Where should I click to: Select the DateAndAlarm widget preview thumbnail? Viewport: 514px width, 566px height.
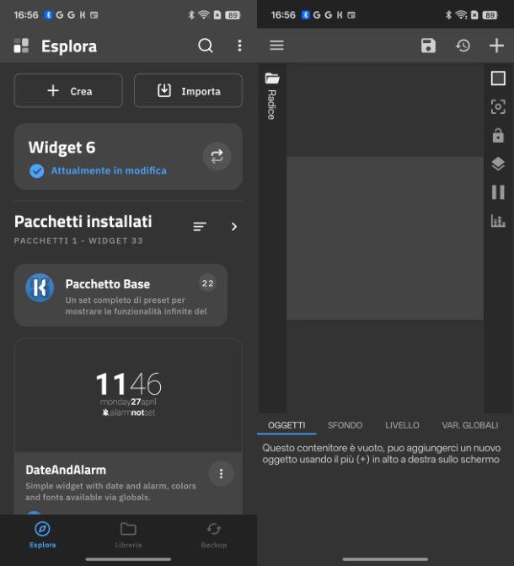pyautogui.click(x=128, y=396)
